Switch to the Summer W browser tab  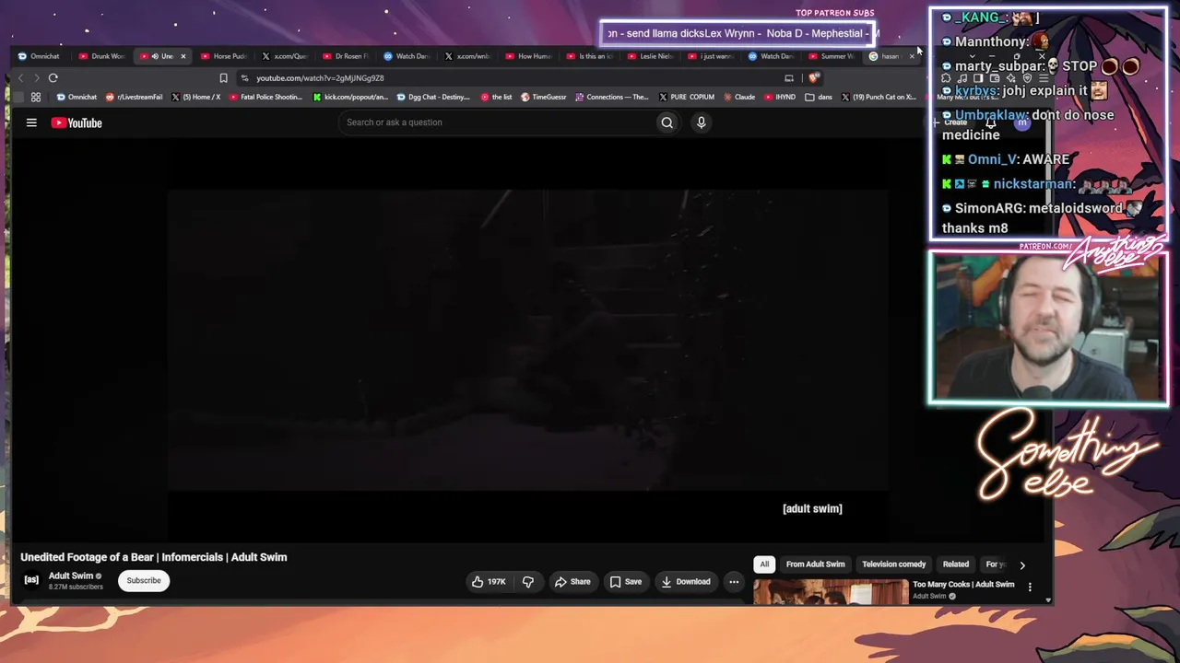[832, 56]
